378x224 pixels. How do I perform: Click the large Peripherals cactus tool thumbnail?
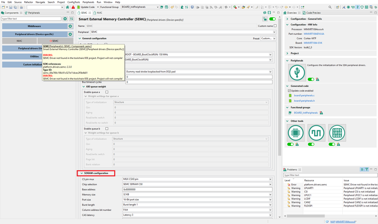[297, 73]
